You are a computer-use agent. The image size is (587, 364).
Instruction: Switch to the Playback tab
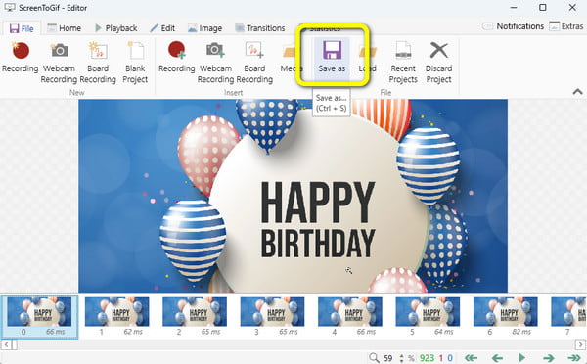click(116, 28)
